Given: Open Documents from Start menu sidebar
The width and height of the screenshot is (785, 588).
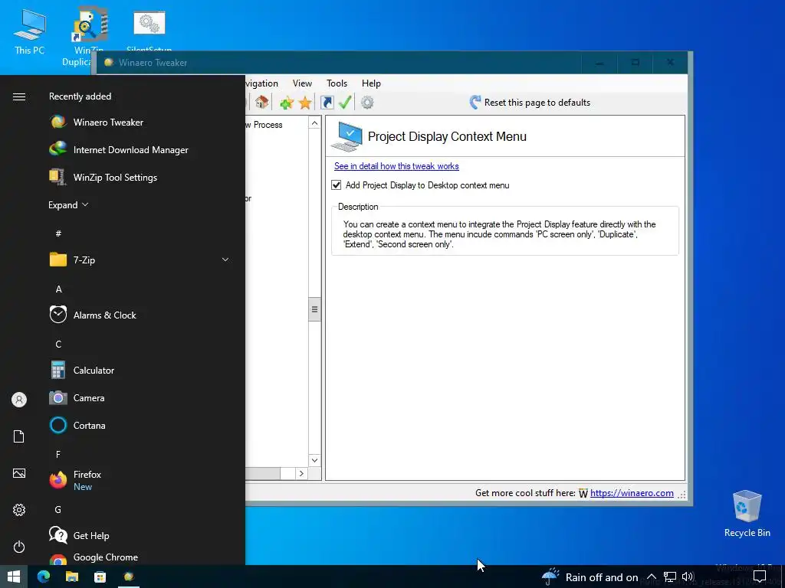Looking at the screenshot, I should [19, 436].
